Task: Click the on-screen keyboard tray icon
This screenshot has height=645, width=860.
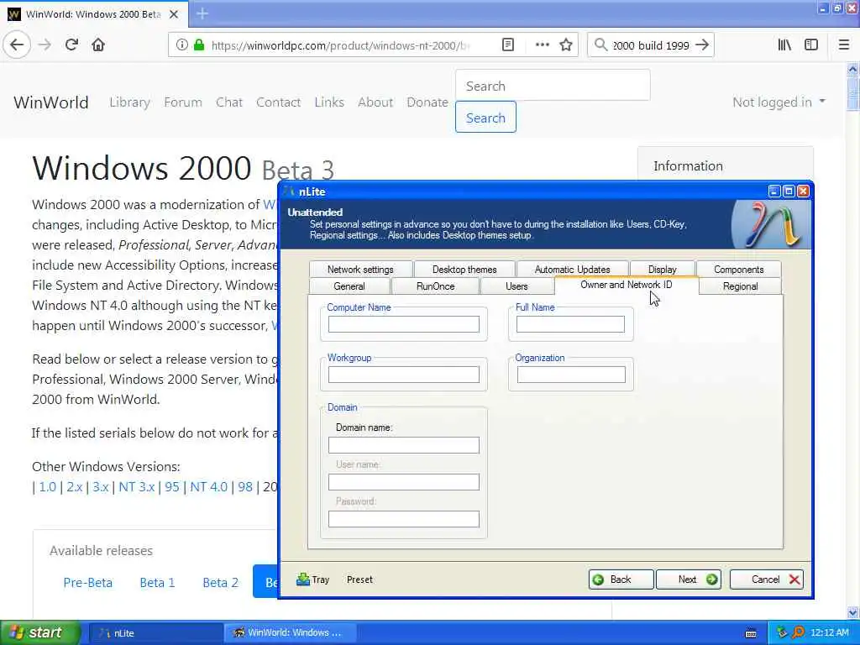Action: (751, 633)
